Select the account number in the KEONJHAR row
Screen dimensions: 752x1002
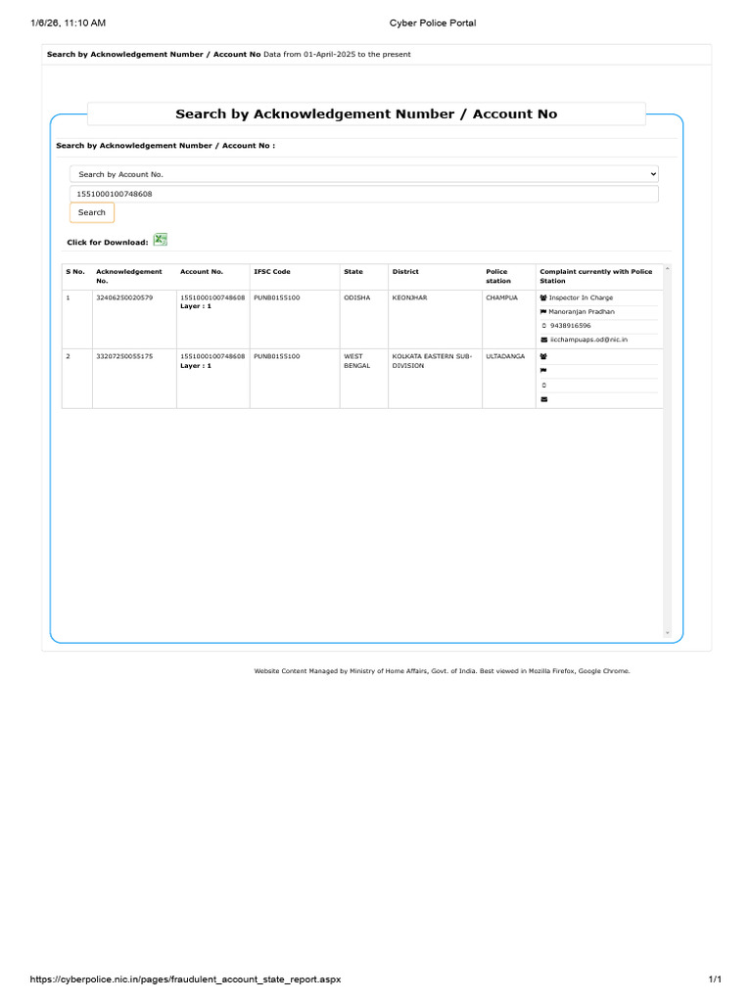point(212,297)
